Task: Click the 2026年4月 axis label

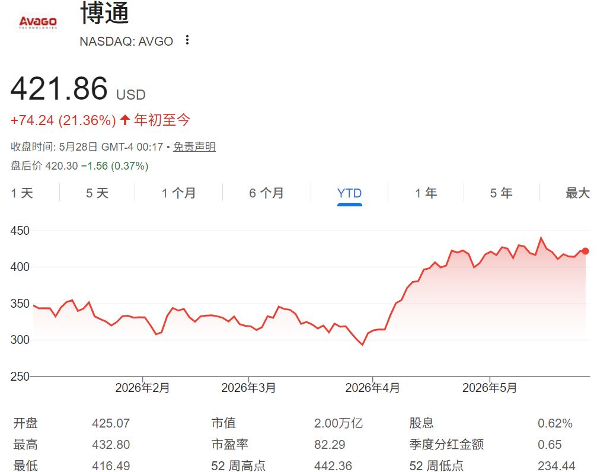Action: tap(372, 388)
